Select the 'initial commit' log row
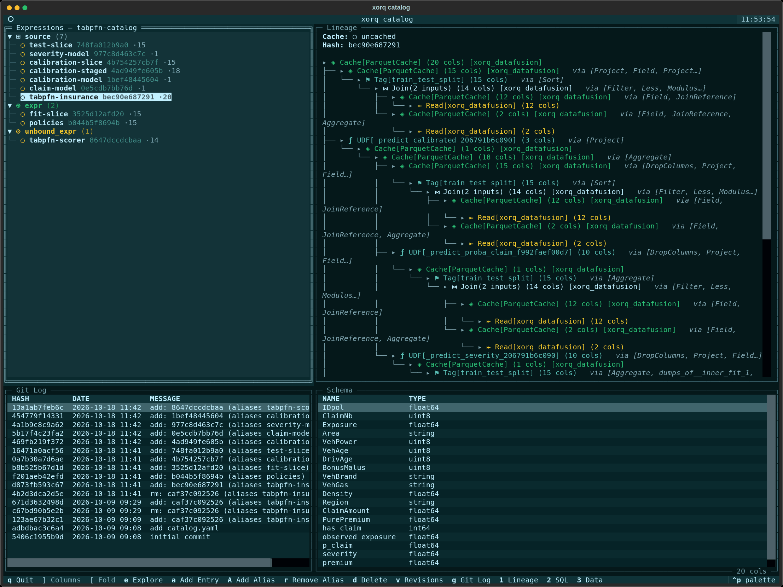This screenshot has height=587, width=783. (x=158, y=537)
